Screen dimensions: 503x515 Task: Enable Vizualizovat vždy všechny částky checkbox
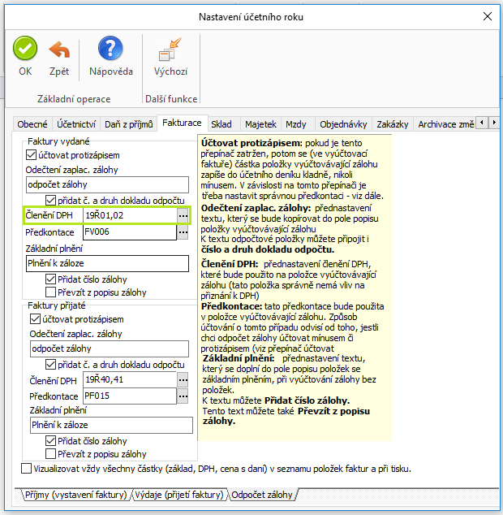[x=26, y=469]
